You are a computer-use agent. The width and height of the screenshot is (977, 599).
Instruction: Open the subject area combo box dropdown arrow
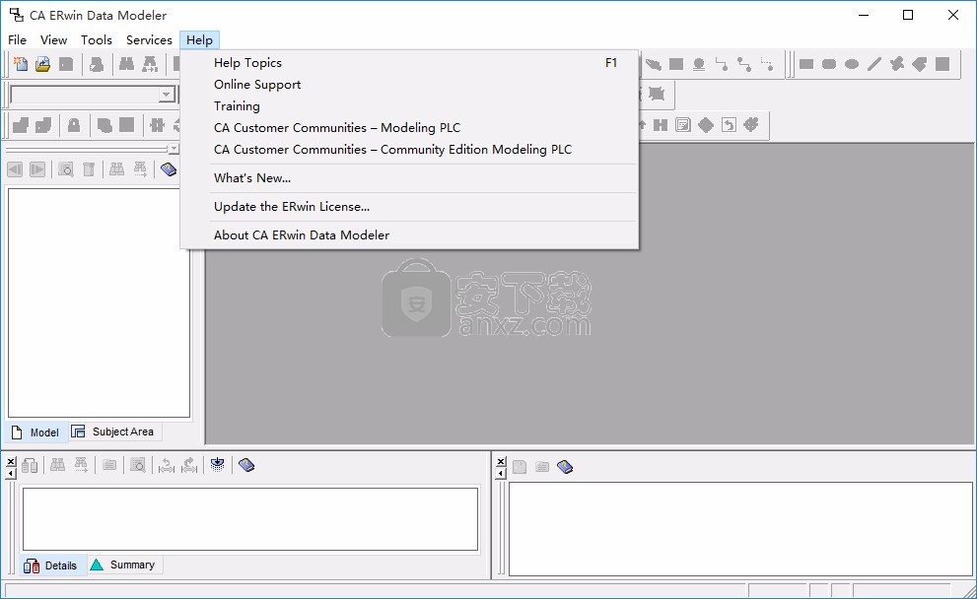tap(167, 95)
